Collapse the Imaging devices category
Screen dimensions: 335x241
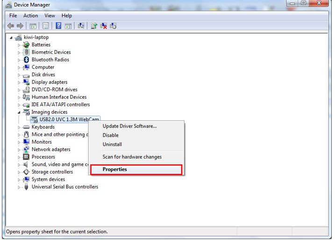19,112
